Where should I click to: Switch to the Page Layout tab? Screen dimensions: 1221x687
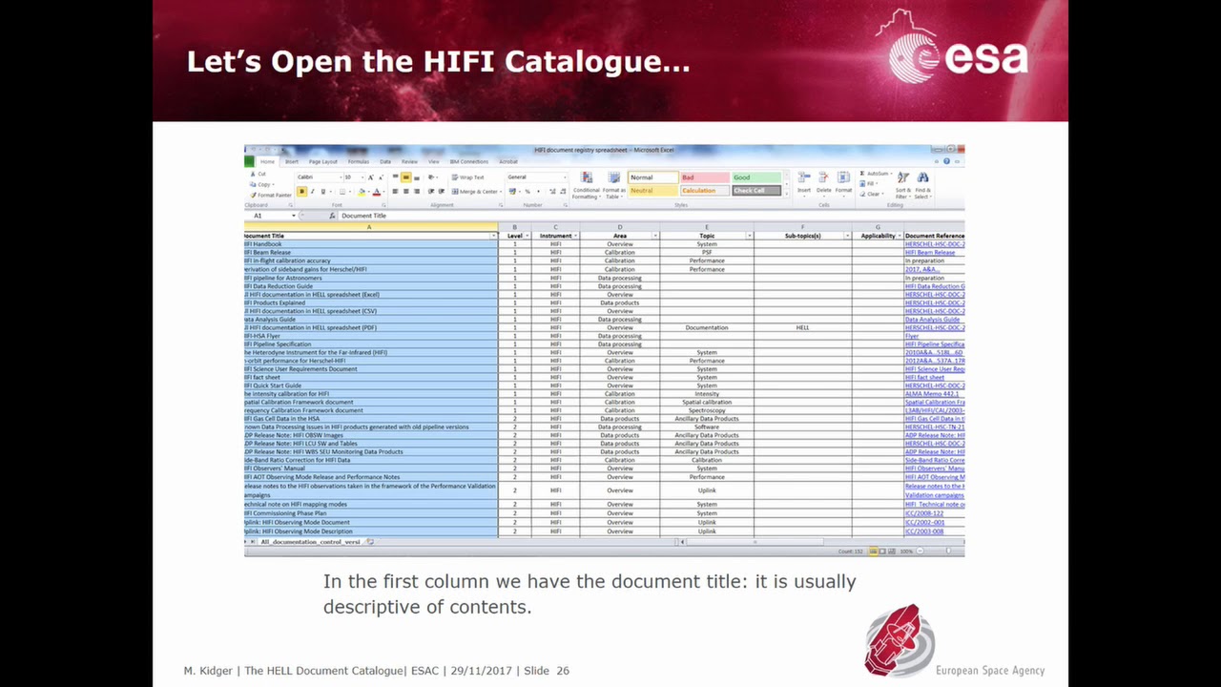coord(323,162)
